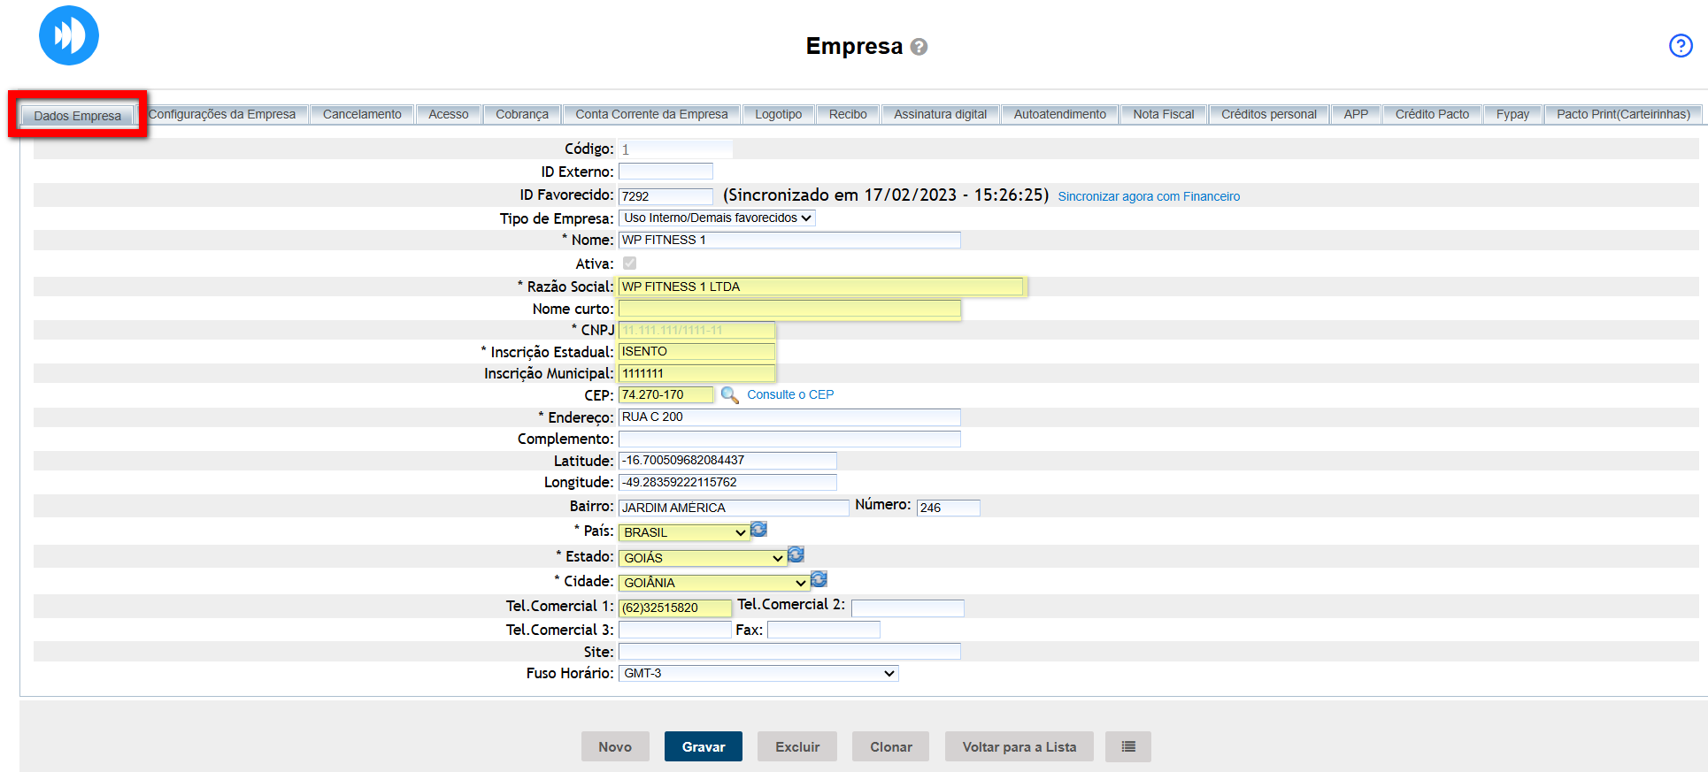Click the list icon button beside Voltar
The image size is (1708, 772).
(1127, 746)
